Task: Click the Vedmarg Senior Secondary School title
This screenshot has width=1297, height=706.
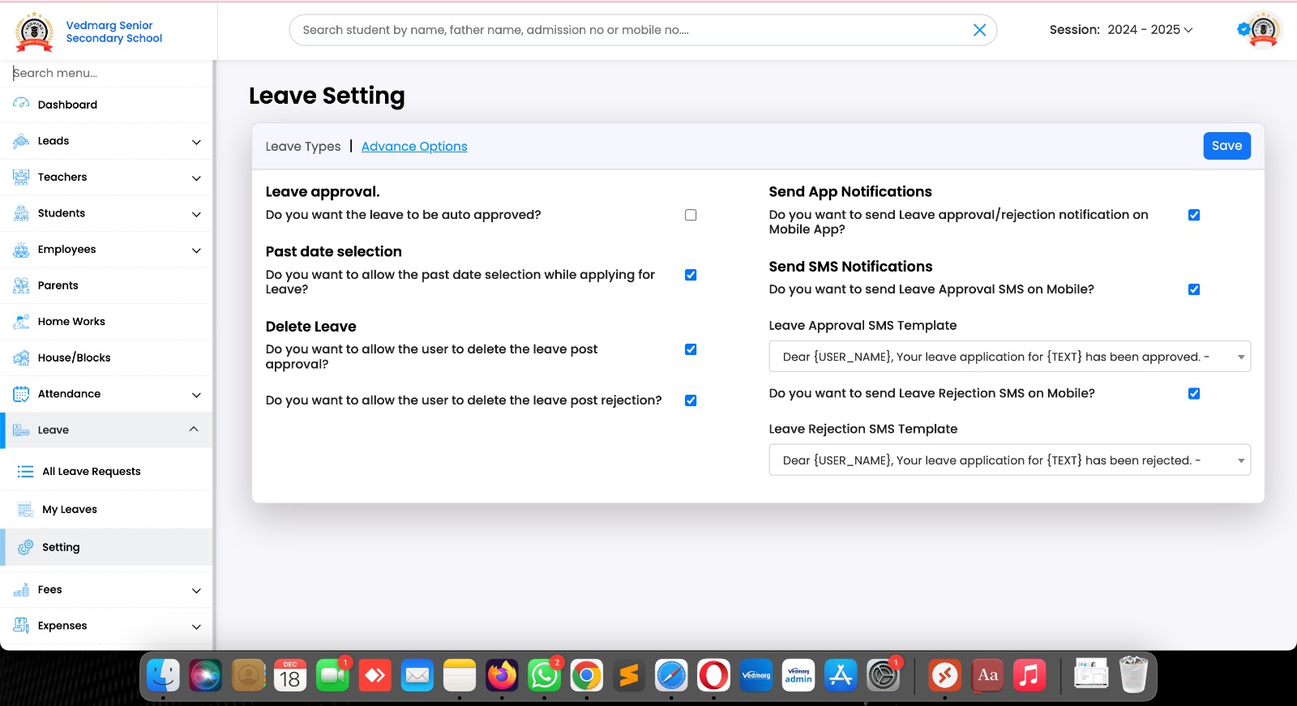Action: point(114,32)
